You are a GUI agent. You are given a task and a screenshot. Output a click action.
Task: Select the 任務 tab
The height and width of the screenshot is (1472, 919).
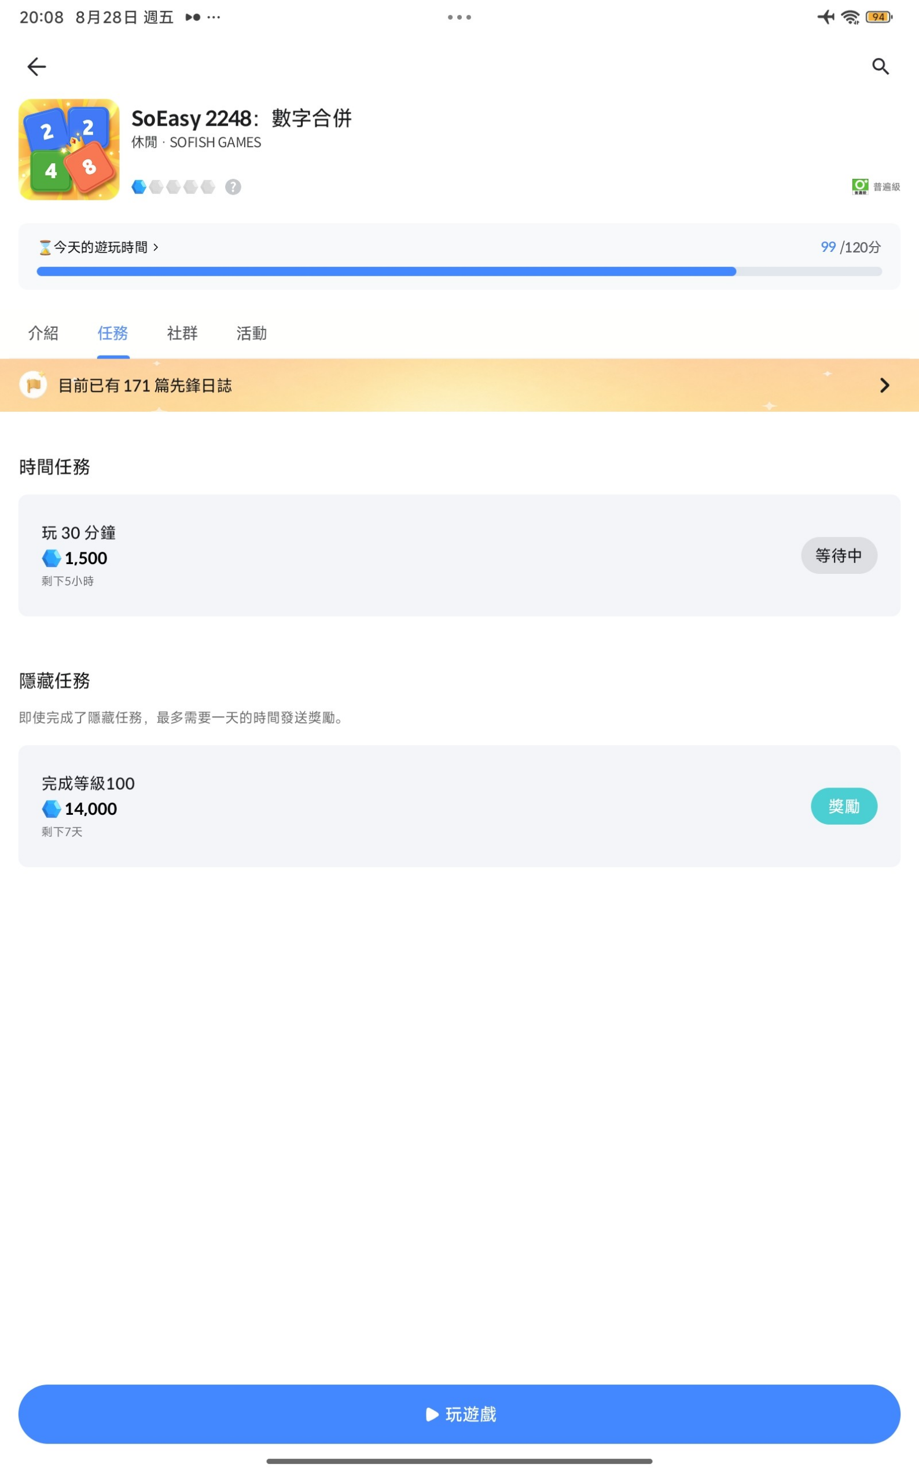click(x=113, y=333)
